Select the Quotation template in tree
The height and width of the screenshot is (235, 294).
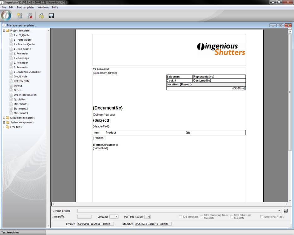pyautogui.click(x=20, y=99)
